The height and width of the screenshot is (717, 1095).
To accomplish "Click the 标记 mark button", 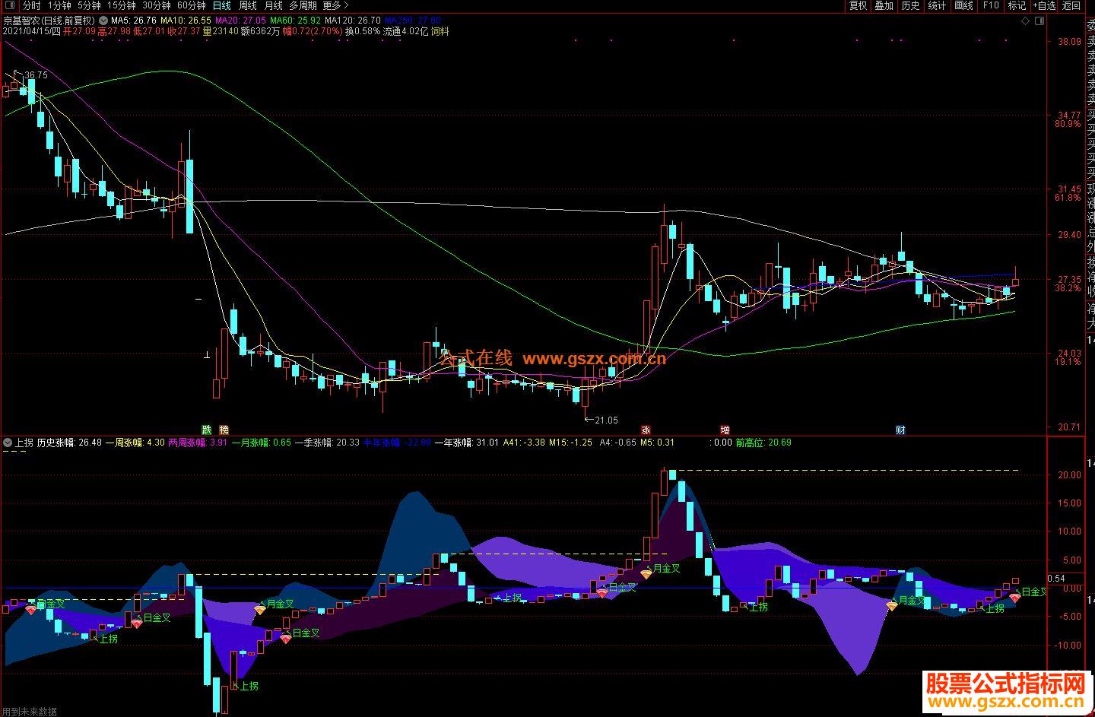I will coord(1017,5).
